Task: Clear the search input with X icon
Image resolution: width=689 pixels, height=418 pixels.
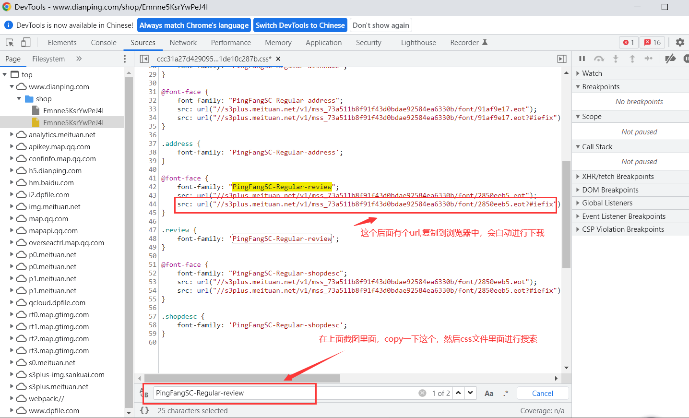Action: coord(422,393)
